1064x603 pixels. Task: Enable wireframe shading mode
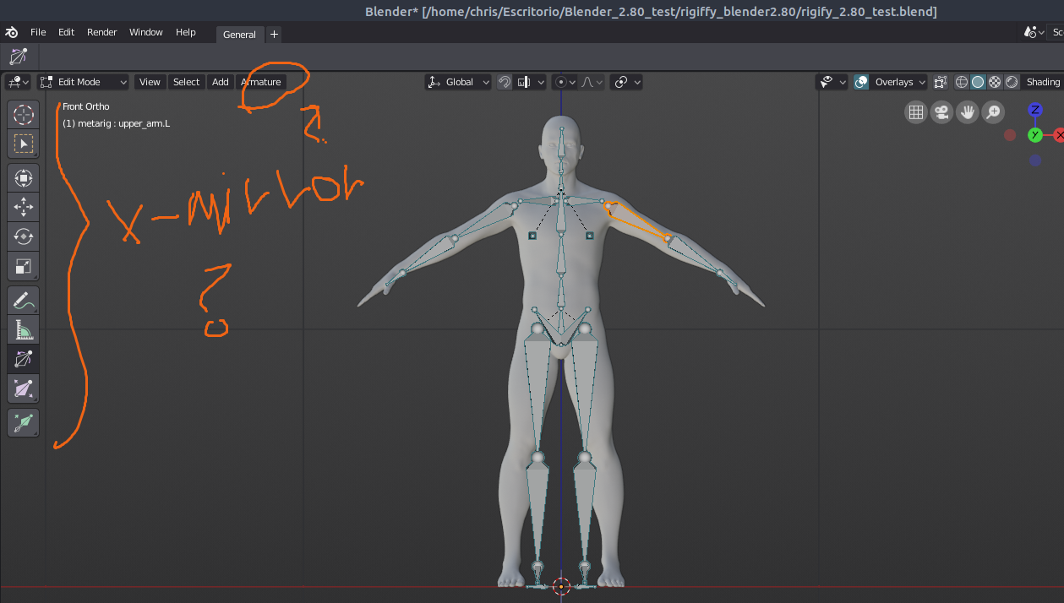(x=962, y=82)
